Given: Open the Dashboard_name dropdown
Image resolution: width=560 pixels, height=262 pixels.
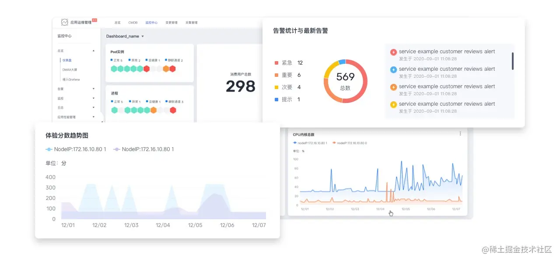Looking at the screenshot, I should click(x=125, y=36).
